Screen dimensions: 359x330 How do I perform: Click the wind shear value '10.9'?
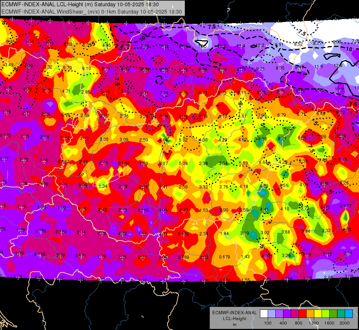coord(339,89)
